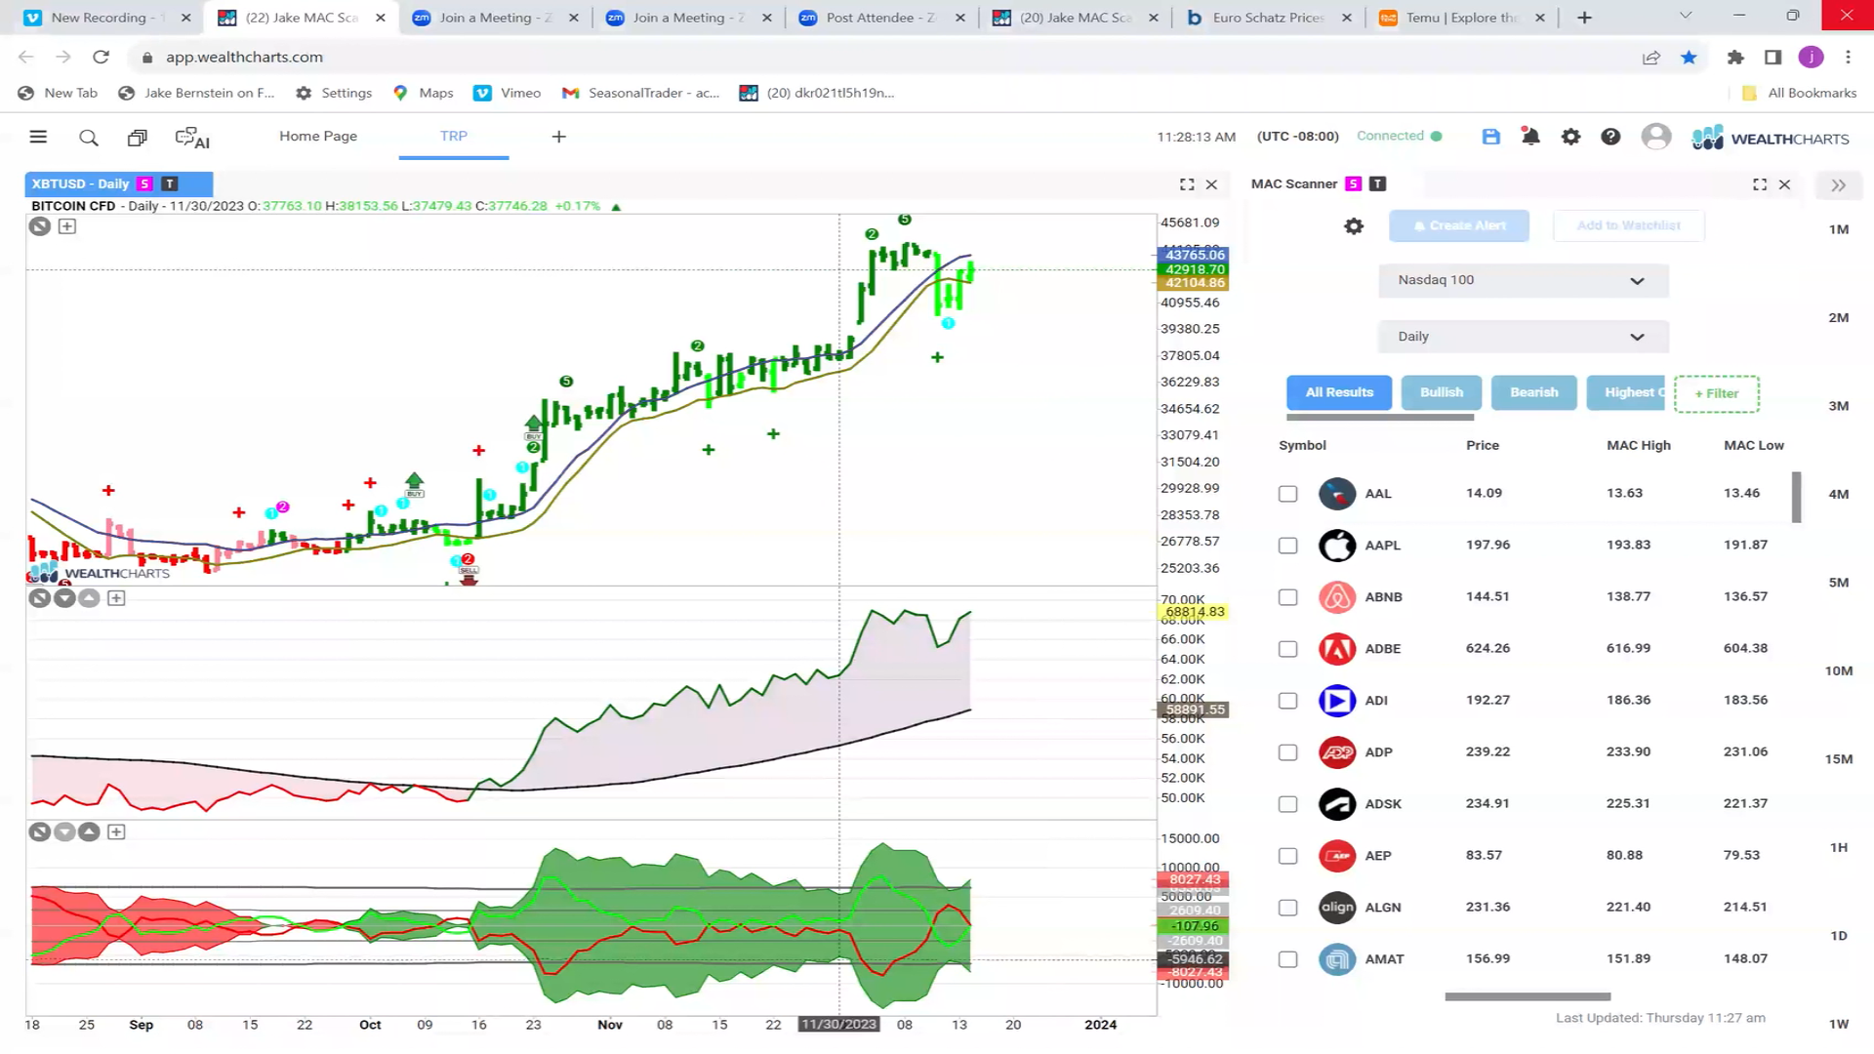Move the bottom oscillator pane up
This screenshot has width=1874, height=1054.
89,832
